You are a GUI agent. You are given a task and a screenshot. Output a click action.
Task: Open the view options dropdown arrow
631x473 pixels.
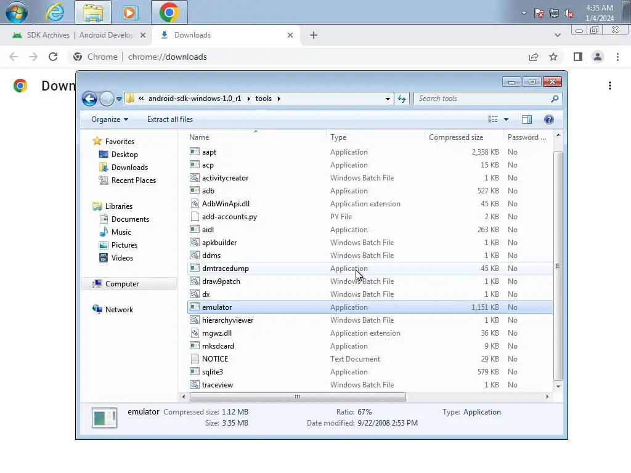click(x=507, y=119)
